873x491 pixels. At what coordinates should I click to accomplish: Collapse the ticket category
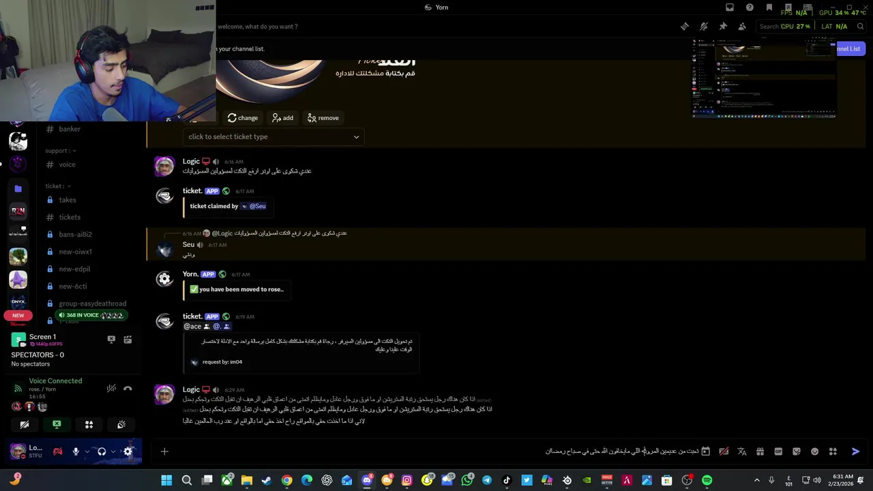click(58, 186)
